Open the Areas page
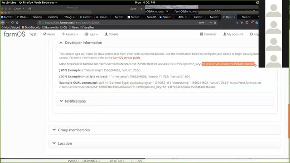Screen dimensions: 290x163 pyautogui.click(x=49, y=34)
